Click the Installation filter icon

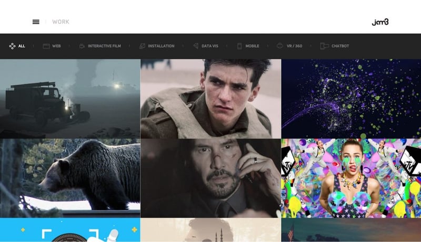pyautogui.click(x=142, y=46)
